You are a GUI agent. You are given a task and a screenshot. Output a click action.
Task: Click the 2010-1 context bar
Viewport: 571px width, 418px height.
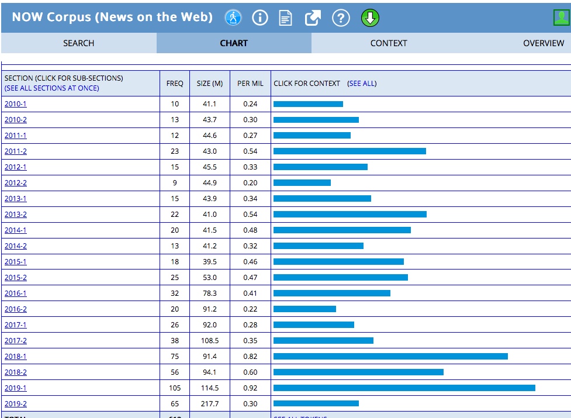point(308,104)
